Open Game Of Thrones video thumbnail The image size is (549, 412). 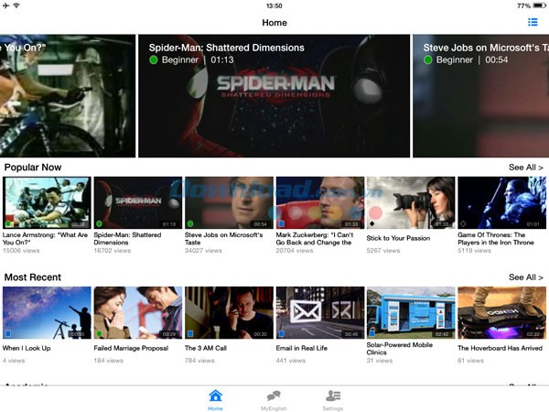501,202
